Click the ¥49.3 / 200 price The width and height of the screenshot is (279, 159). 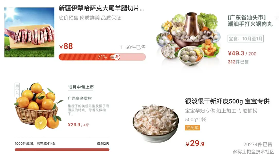pyautogui.click(x=242, y=53)
